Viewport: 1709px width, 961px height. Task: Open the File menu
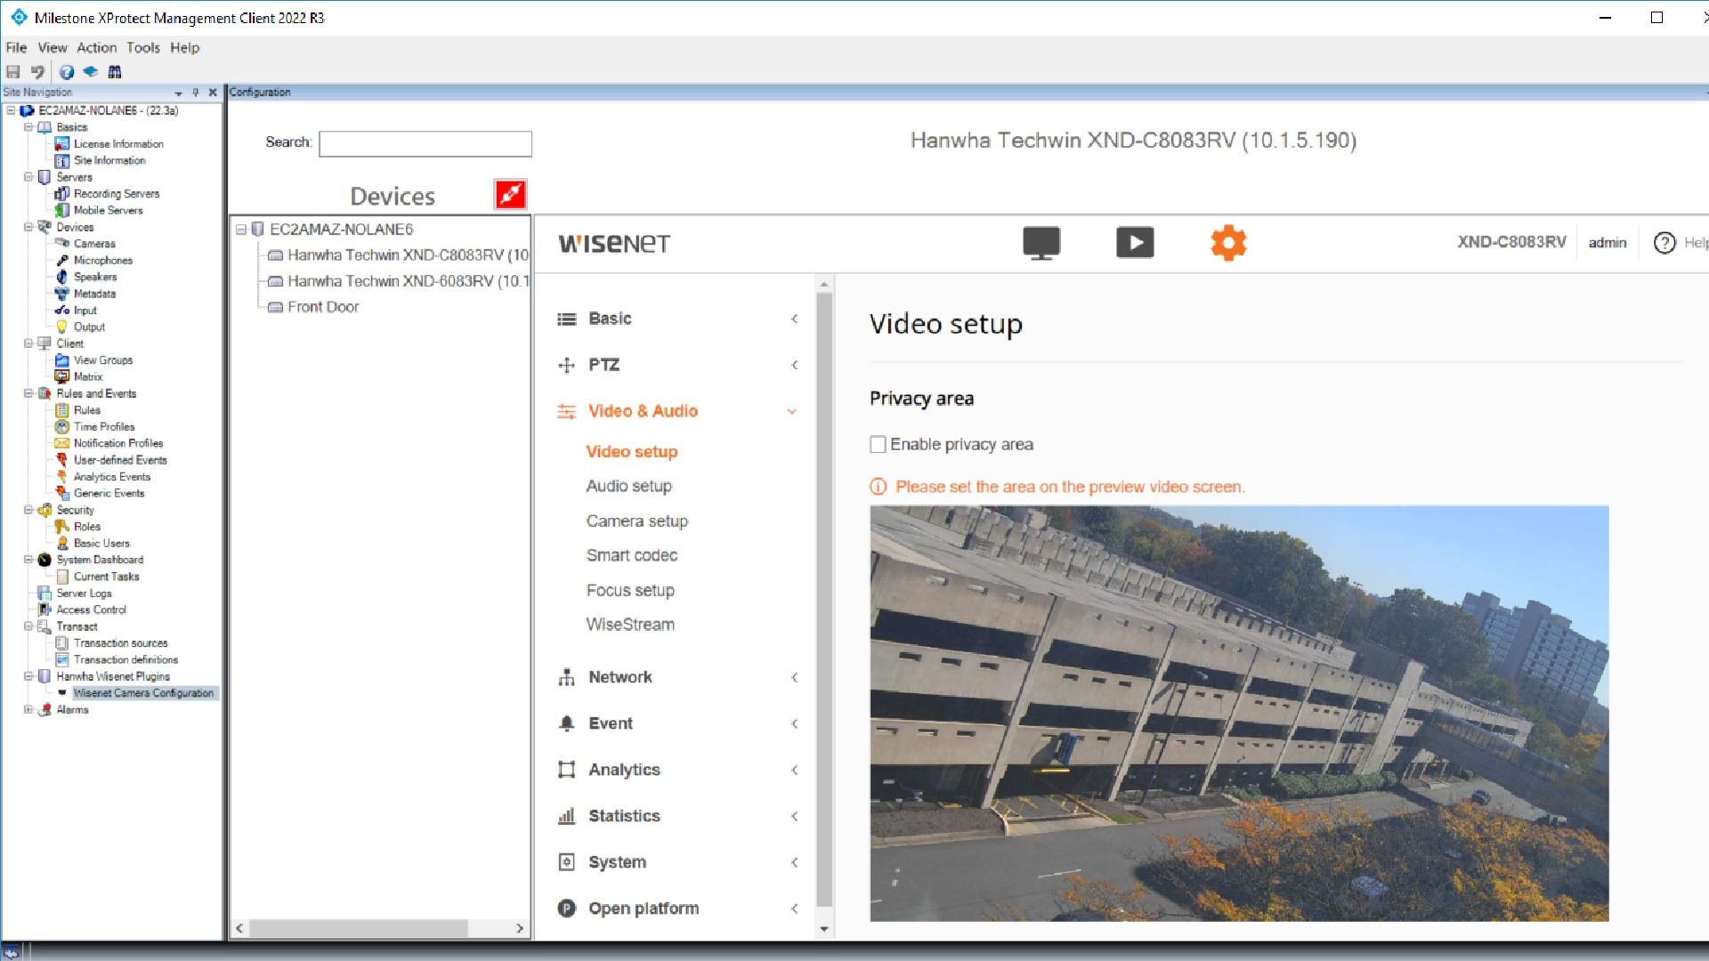coord(16,47)
